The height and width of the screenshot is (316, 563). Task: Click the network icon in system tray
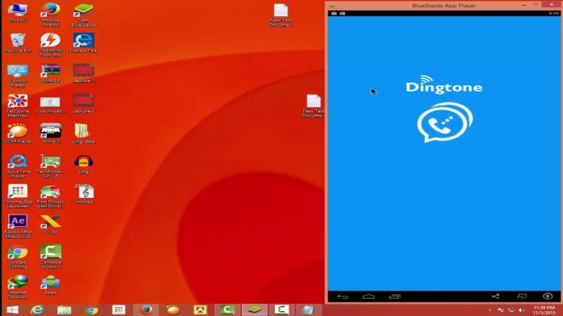(x=512, y=310)
